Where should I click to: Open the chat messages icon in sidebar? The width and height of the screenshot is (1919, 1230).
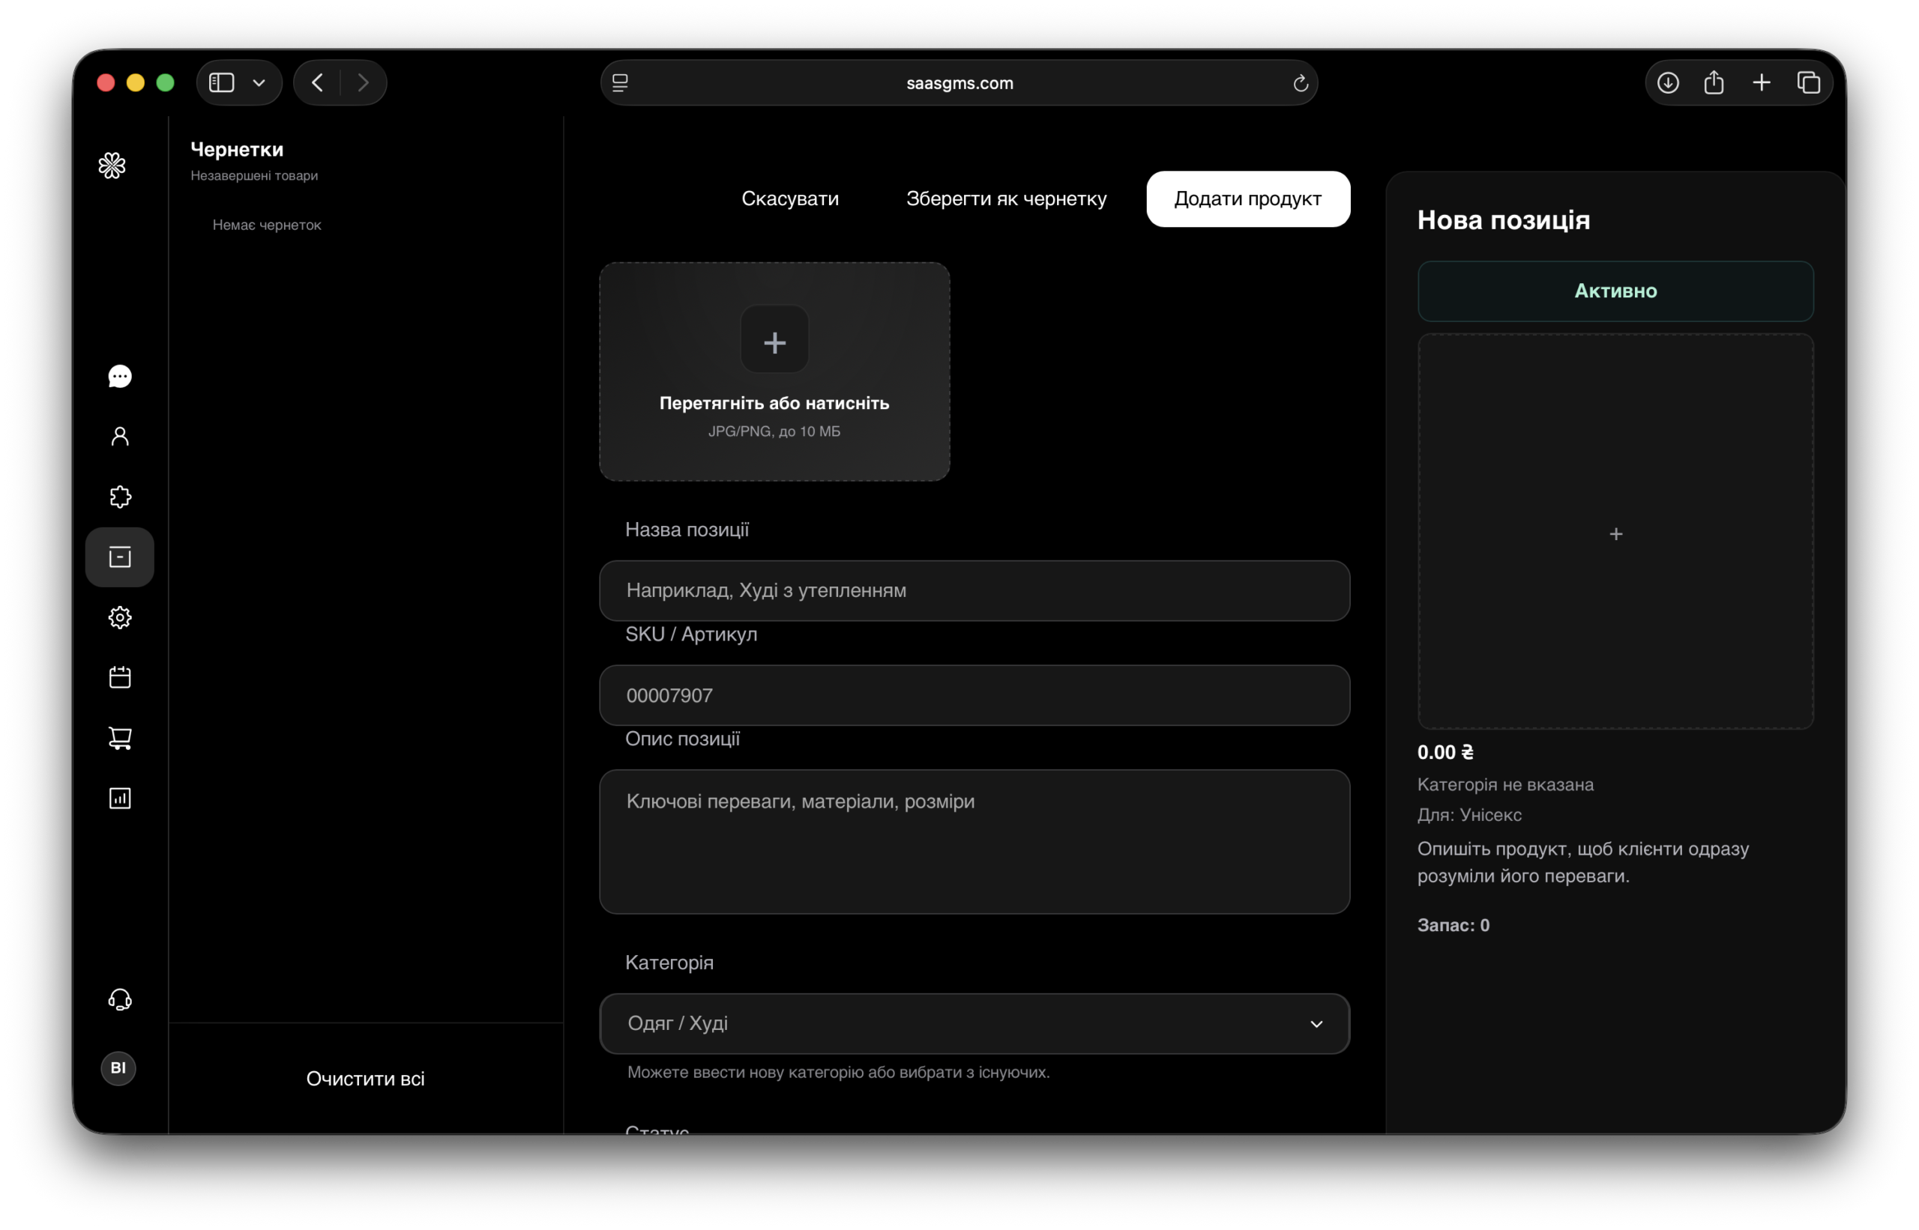pos(120,376)
